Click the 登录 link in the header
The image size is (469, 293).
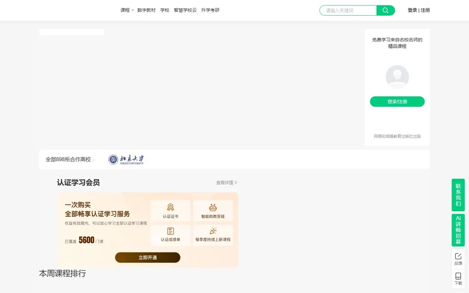[x=412, y=10]
